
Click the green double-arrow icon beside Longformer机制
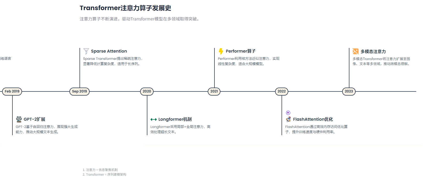154,119
